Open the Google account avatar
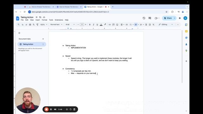Image resolution: width=203 pixels, height=114 pixels. click(185, 18)
